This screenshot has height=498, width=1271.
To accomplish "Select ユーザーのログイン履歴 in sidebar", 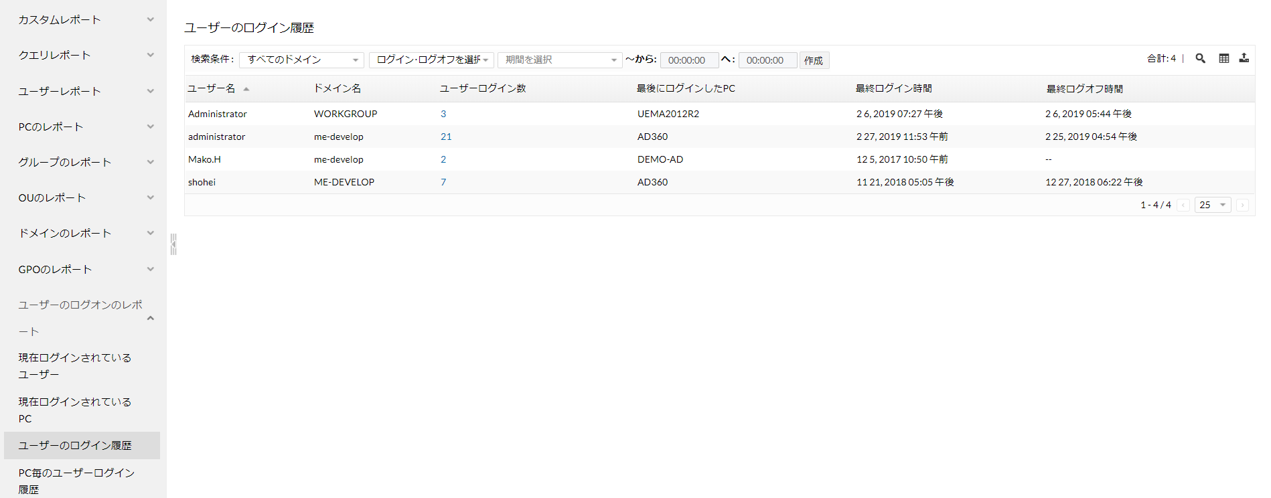I will pyautogui.click(x=82, y=445).
